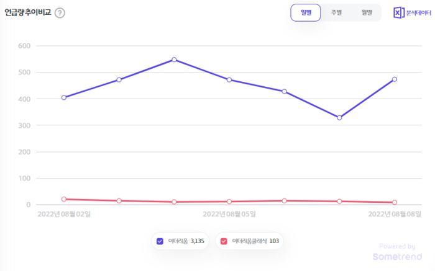Switch to the 주별 tab
Image resolution: width=435 pixels, height=271 pixels.
click(x=336, y=12)
